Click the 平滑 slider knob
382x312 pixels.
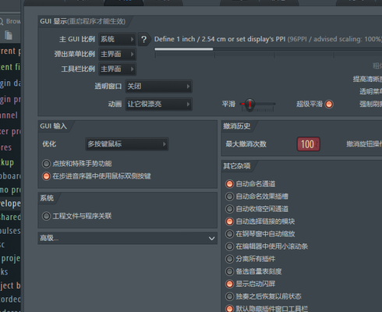point(249,105)
